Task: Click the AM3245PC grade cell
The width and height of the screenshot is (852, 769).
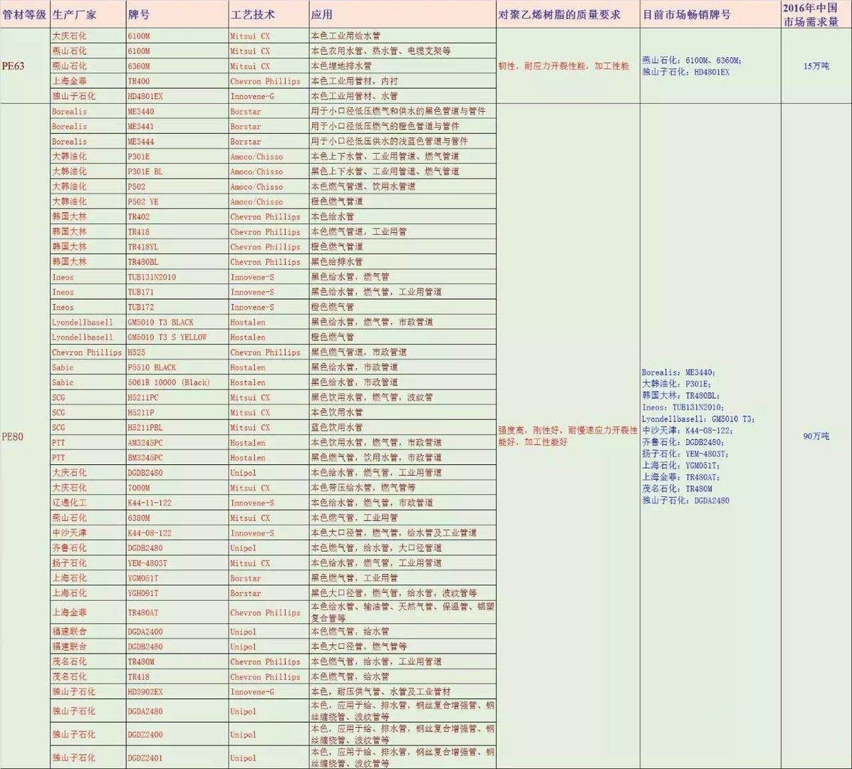Action: [177, 443]
